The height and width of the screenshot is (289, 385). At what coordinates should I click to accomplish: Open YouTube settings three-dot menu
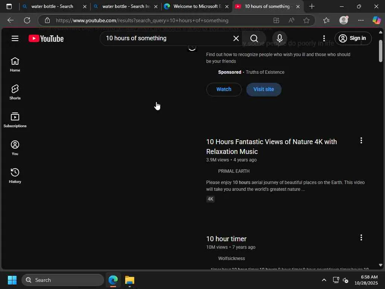[x=324, y=38]
